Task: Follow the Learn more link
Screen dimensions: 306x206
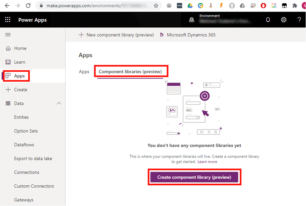Action: (x=207, y=162)
